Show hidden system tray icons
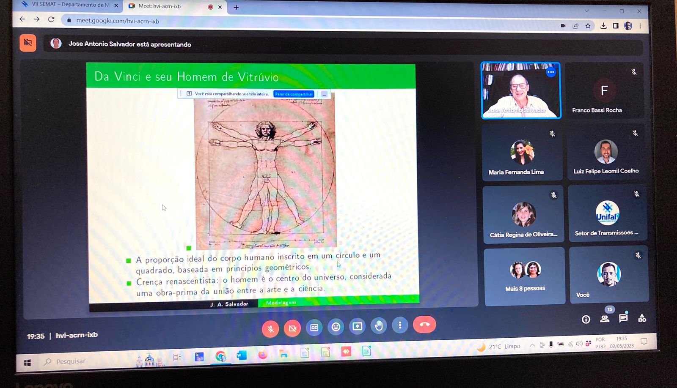 [532, 345]
